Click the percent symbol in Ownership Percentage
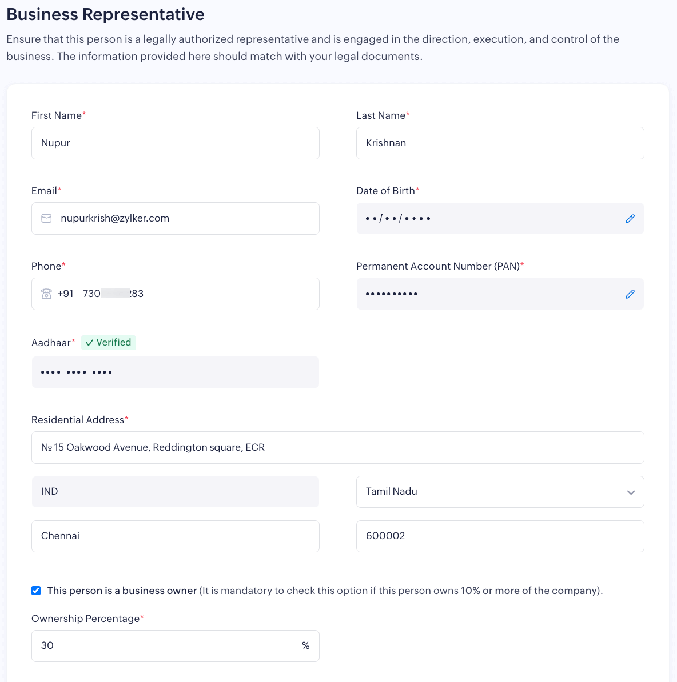677x682 pixels. pyautogui.click(x=306, y=646)
